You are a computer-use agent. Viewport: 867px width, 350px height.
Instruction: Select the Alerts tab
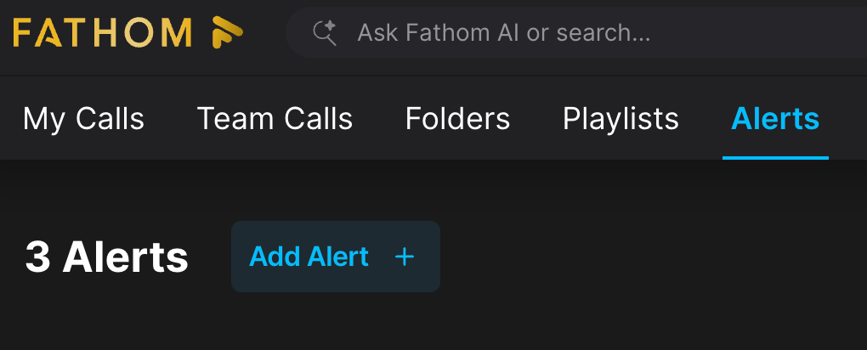coord(775,119)
